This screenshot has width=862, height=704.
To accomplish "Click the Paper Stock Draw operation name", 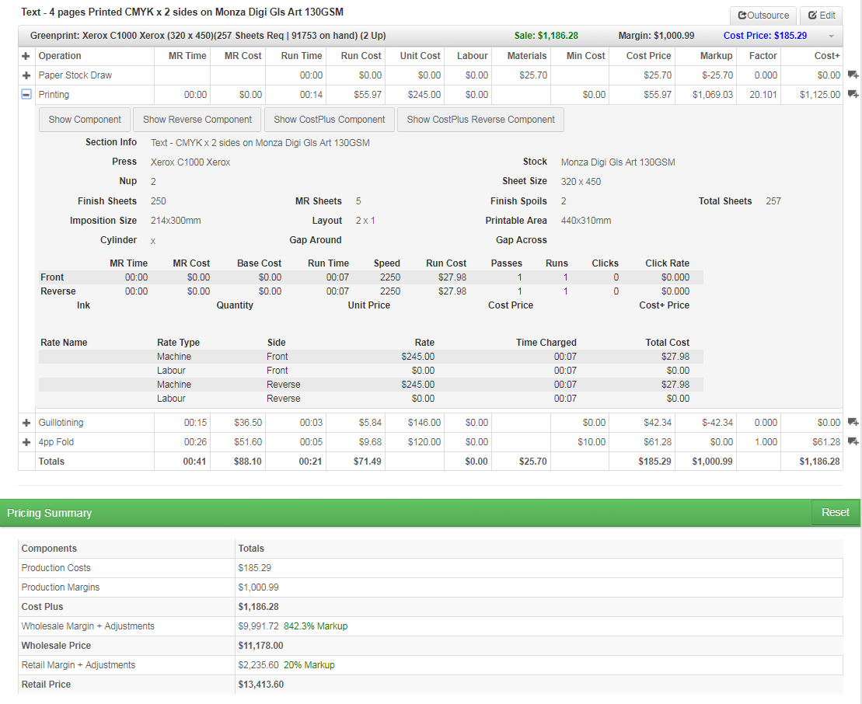I will [x=75, y=75].
